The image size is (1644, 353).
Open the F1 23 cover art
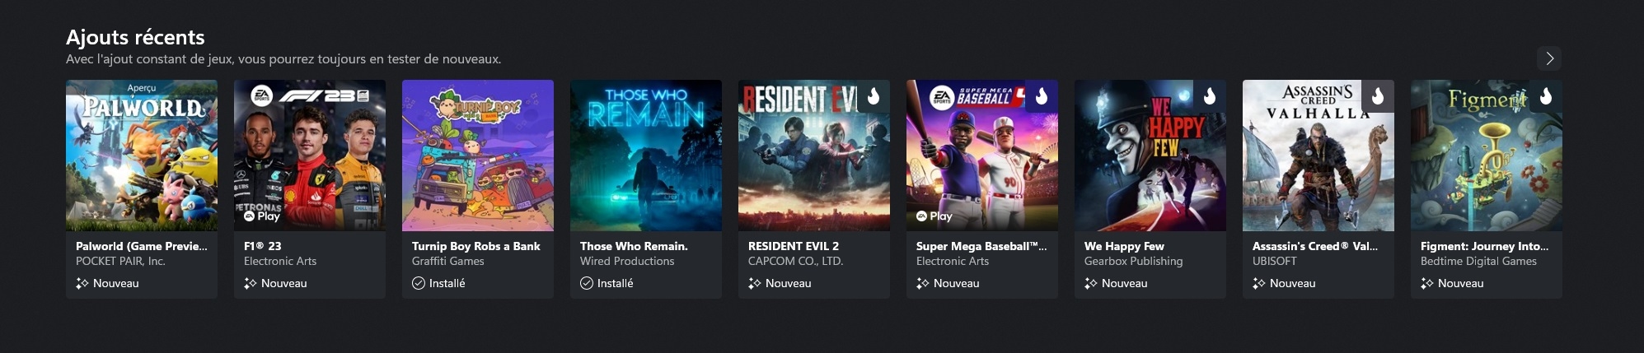click(310, 156)
